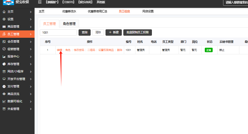Collapse sidebar using the hamburger menu icon
The height and width of the screenshot is (134, 248).
40,2
